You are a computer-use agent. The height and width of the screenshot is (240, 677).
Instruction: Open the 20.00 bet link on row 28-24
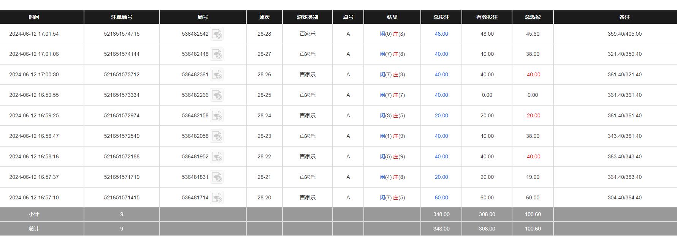441,115
